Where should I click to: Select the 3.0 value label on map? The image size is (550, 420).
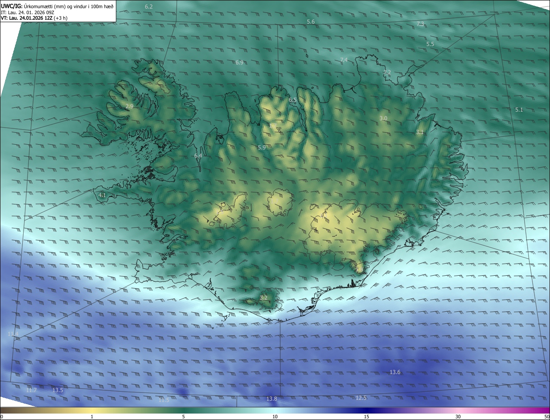pos(383,118)
